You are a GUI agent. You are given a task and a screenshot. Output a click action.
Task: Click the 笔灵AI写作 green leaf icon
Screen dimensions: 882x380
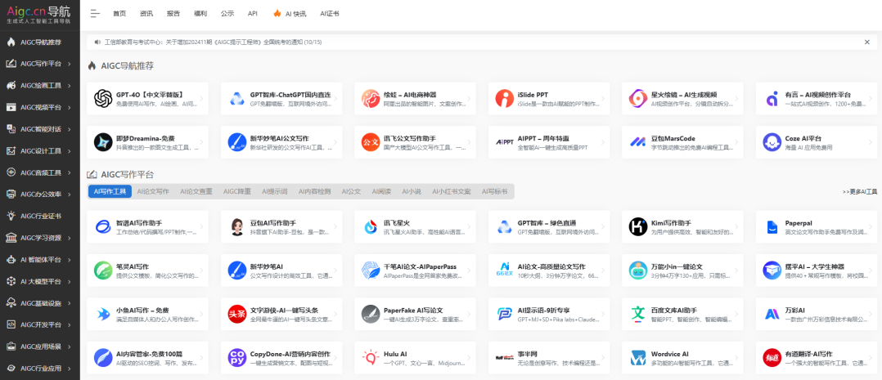[103, 270]
